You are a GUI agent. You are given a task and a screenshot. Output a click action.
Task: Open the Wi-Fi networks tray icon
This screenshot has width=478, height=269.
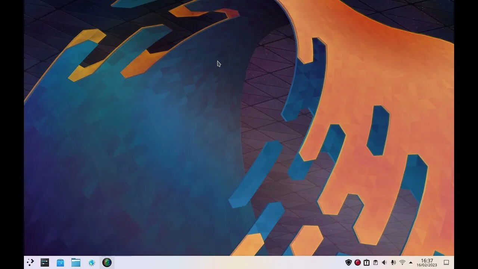tap(402, 263)
